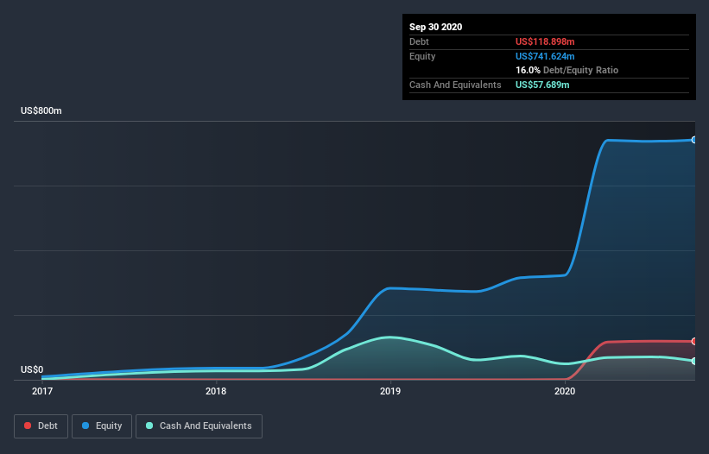Click the Cash And Equivalents tooltip label

click(x=455, y=85)
